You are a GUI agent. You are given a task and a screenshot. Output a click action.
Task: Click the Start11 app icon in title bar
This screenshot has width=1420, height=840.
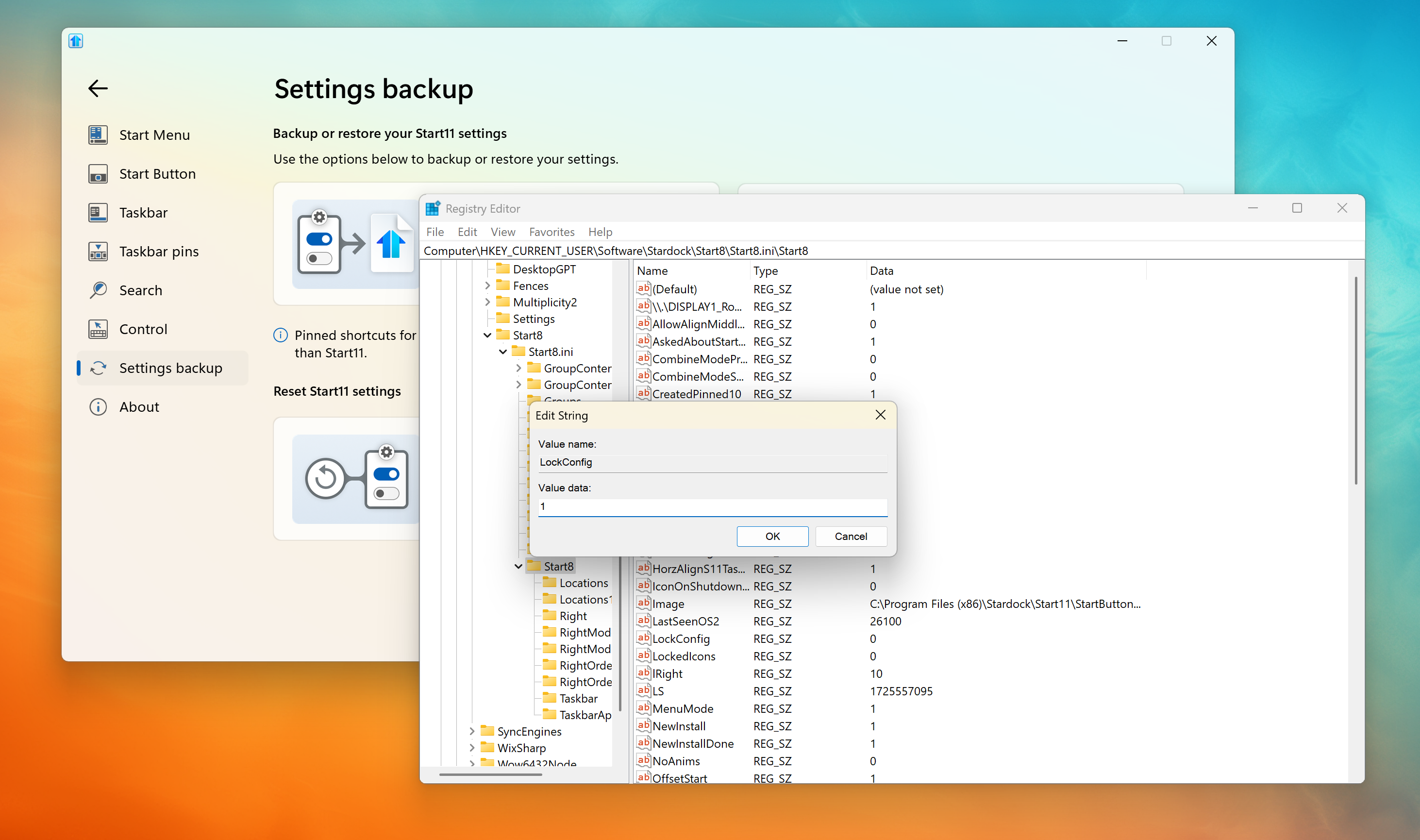point(76,41)
